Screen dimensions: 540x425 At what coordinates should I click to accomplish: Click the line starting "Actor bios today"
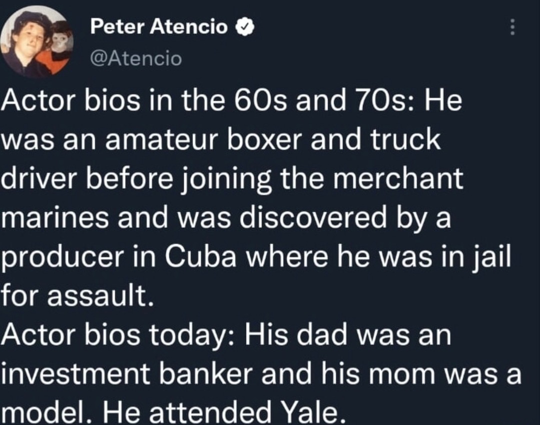[226, 335]
